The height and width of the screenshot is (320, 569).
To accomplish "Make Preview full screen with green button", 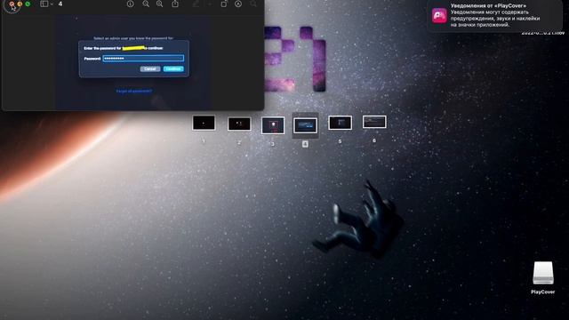I will 28,4.
